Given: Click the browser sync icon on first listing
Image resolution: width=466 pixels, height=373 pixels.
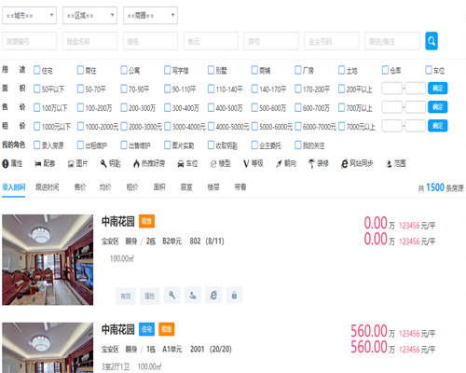Looking at the screenshot, I should [x=213, y=295].
